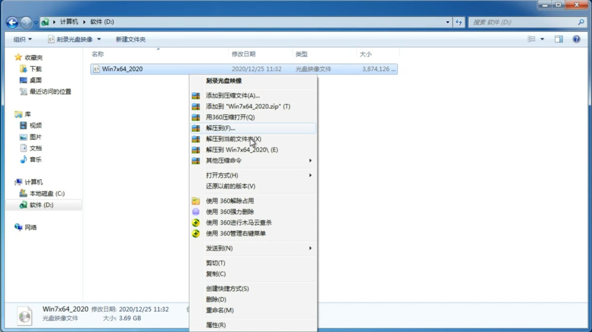The image size is (592, 332).
Task: Select 解压到当前文件夹 context menu item
Action: pyautogui.click(x=234, y=139)
